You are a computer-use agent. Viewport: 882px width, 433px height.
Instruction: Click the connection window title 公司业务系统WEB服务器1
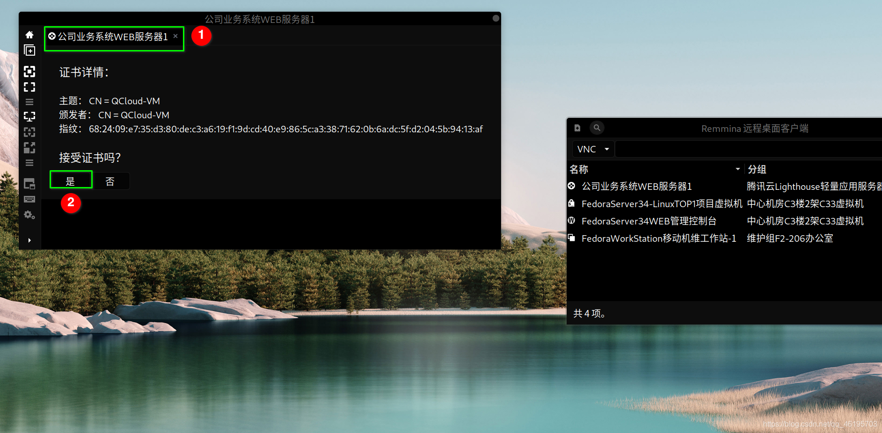point(260,19)
